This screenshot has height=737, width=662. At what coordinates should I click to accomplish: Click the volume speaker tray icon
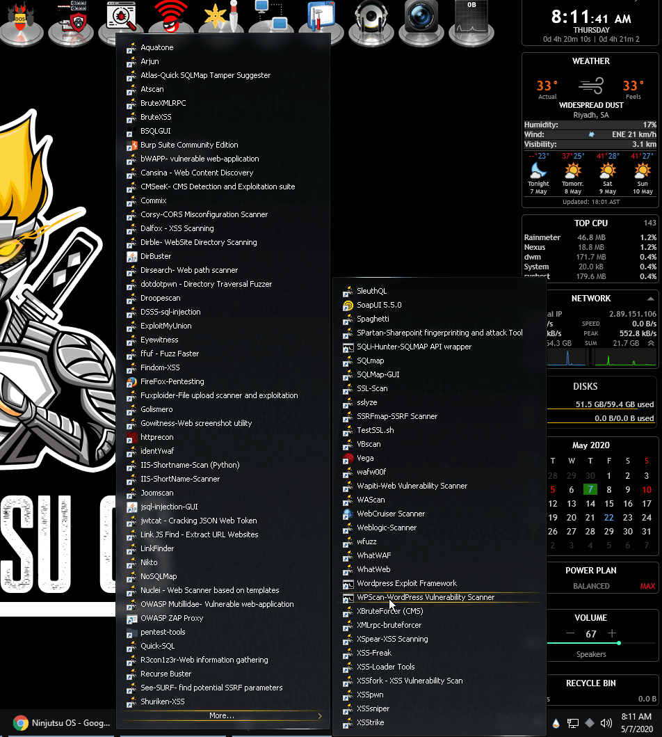pyautogui.click(x=606, y=723)
